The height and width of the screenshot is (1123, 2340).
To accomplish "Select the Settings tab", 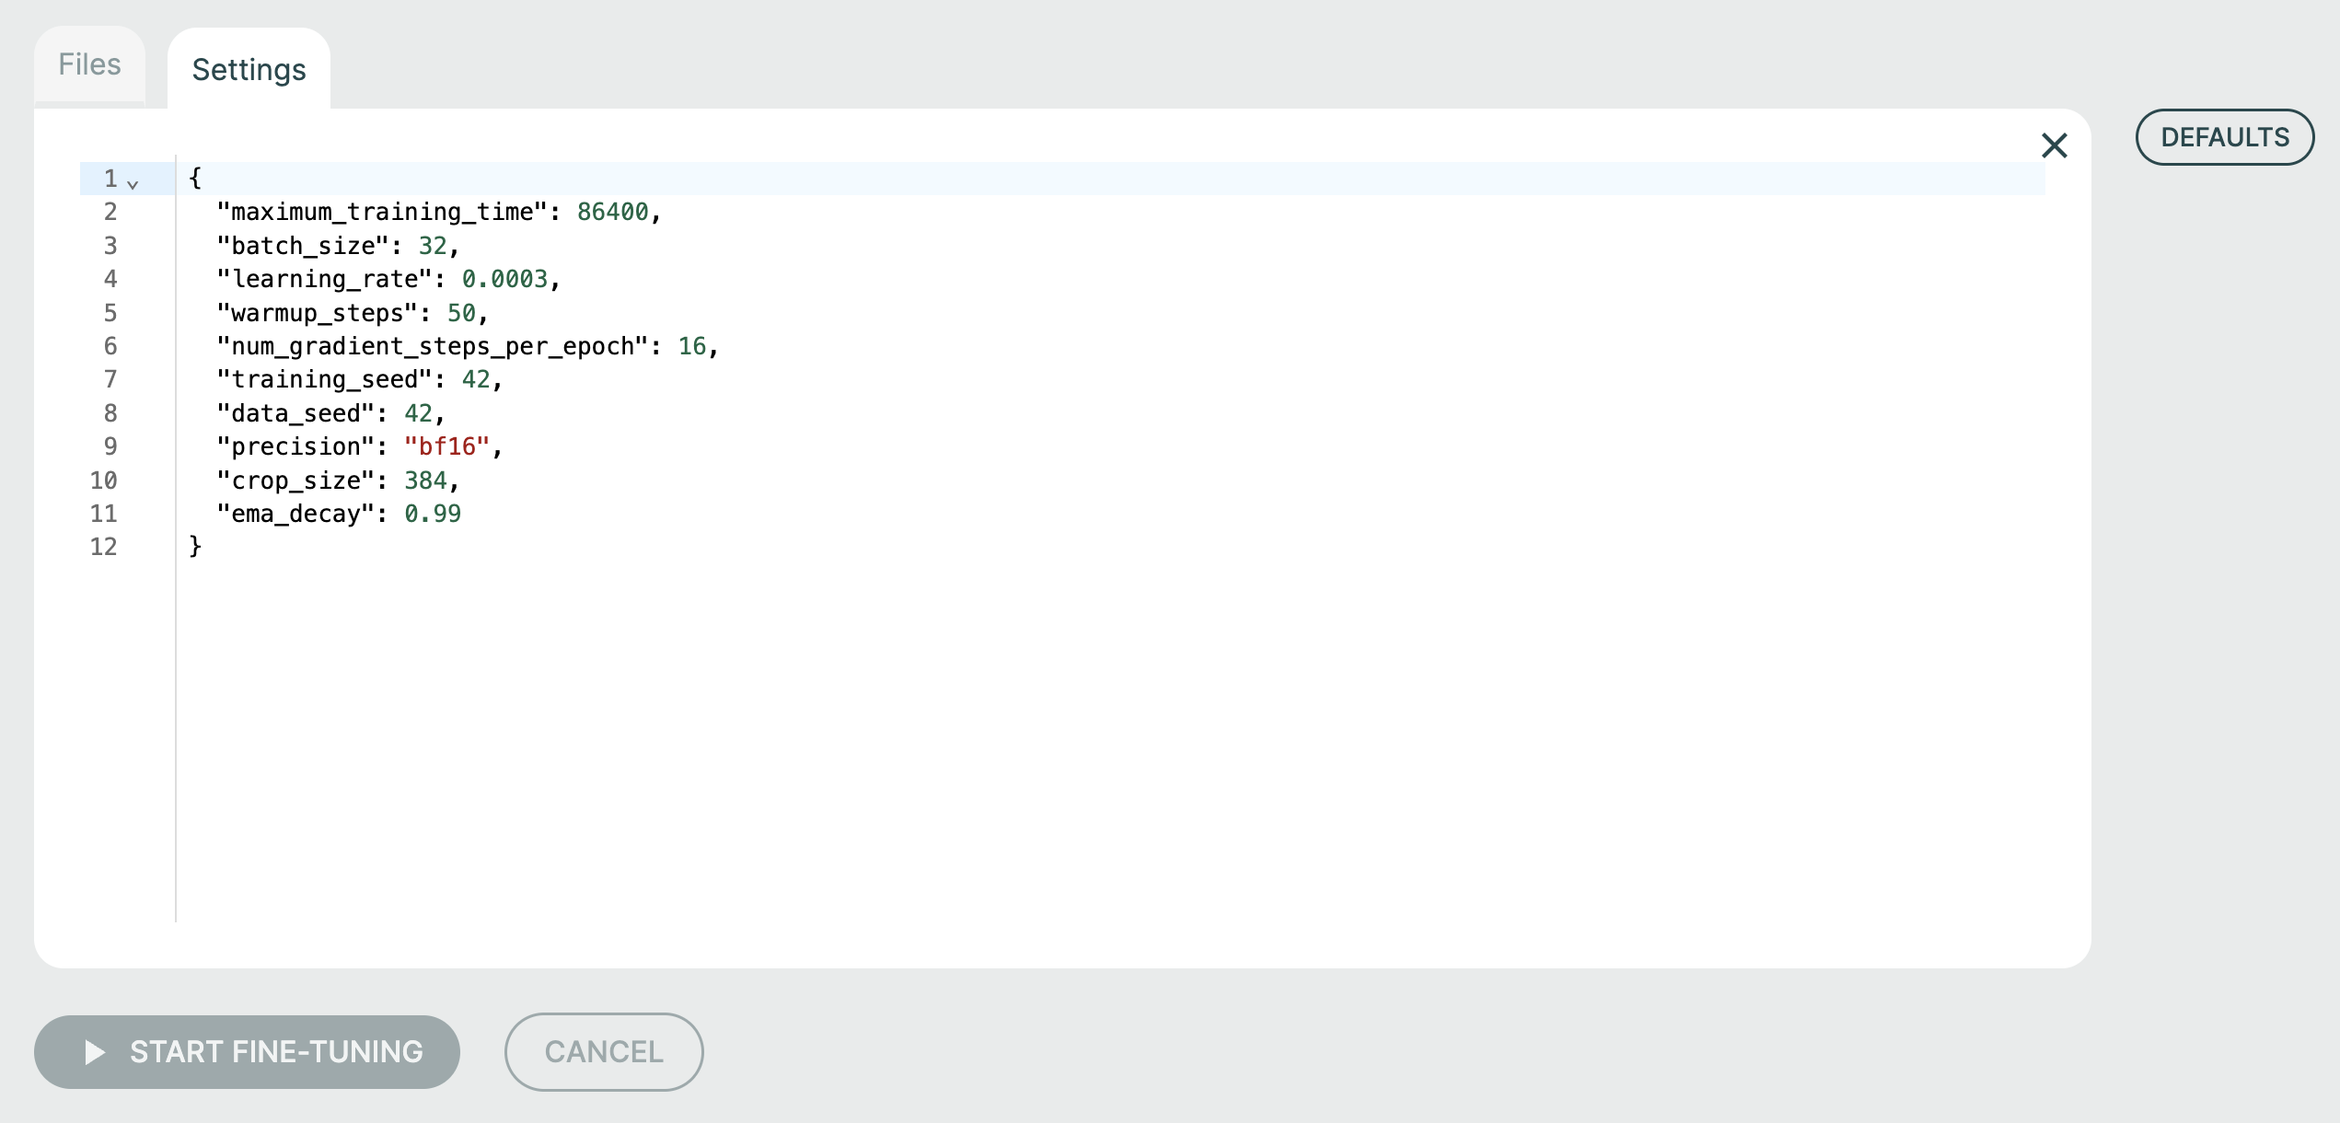I will 249,70.
